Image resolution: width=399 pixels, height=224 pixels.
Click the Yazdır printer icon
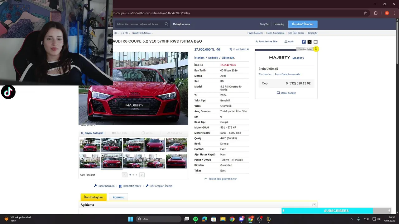click(x=286, y=42)
